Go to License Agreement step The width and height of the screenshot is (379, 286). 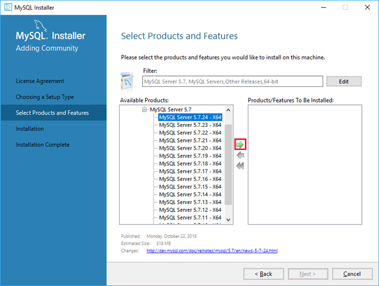pyautogui.click(x=40, y=81)
